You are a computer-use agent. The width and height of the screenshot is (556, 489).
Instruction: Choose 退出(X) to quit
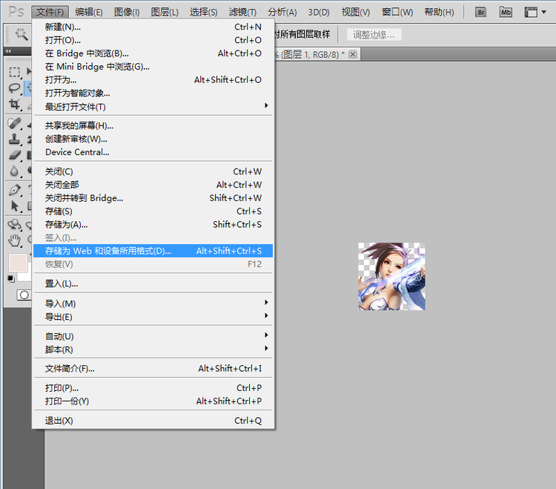click(x=153, y=421)
